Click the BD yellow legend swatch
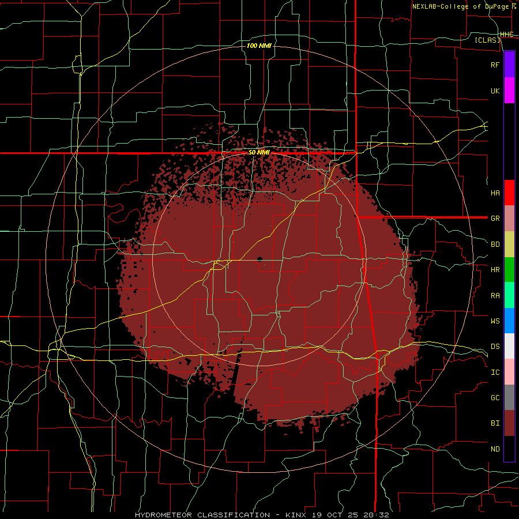The width and height of the screenshot is (519, 519). pyautogui.click(x=509, y=244)
